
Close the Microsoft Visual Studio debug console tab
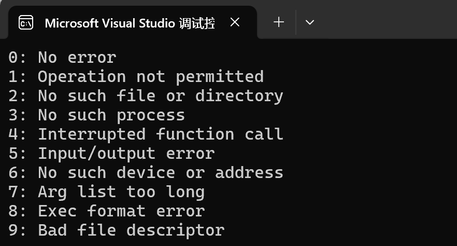[x=235, y=22]
